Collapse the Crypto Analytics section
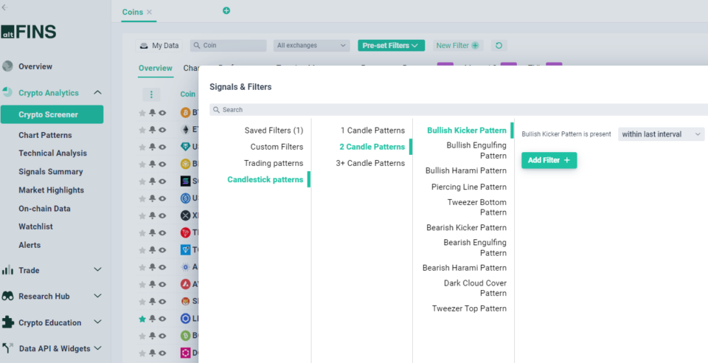The height and width of the screenshot is (363, 708). [97, 93]
